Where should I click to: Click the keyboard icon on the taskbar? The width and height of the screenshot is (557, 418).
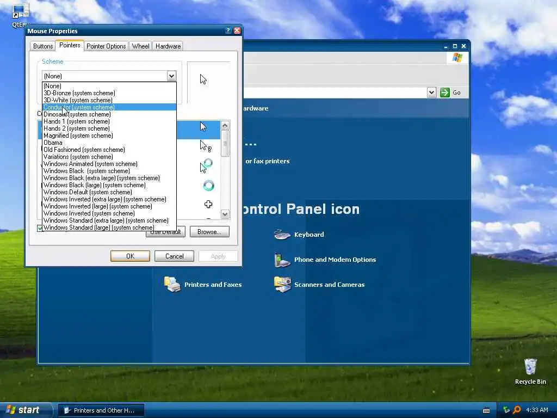[x=486, y=410]
